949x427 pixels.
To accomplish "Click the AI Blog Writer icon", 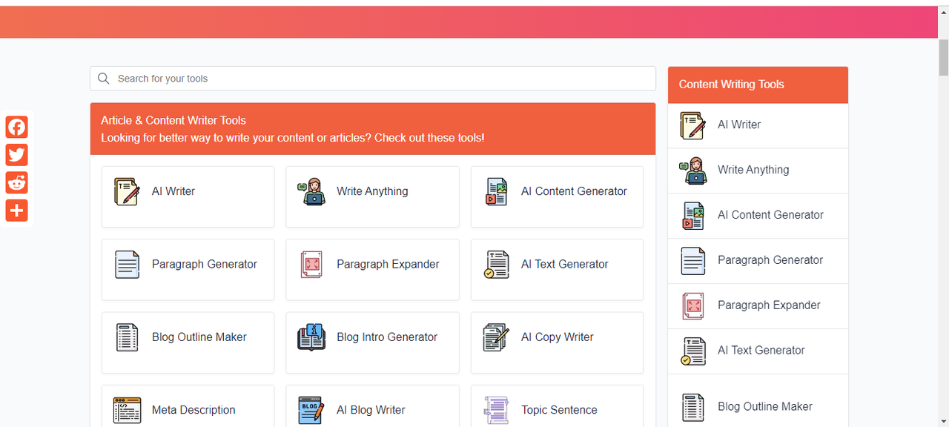I will click(x=311, y=410).
